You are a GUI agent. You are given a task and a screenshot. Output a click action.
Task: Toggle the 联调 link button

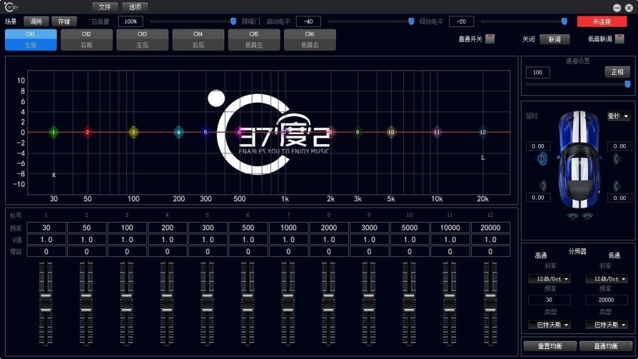(x=554, y=39)
